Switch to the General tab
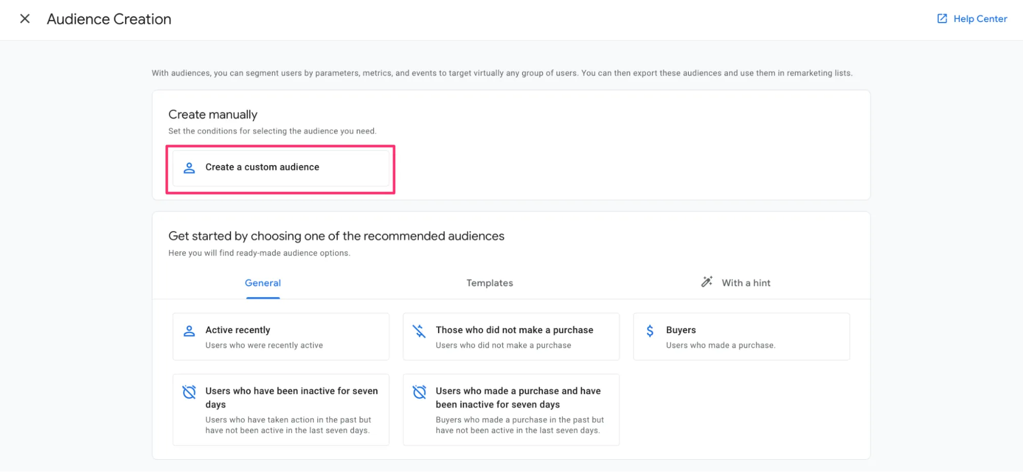This screenshot has height=472, width=1023. [x=263, y=283]
